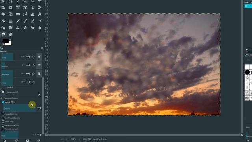Select the Scale tool
The width and height of the screenshot is (252, 142).
[x=32, y=7]
